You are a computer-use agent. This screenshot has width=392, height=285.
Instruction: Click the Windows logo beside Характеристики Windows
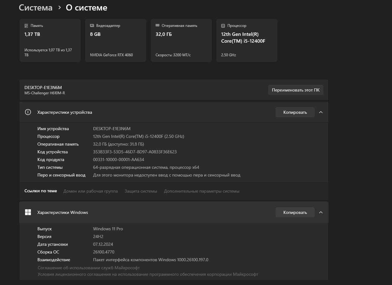point(28,212)
